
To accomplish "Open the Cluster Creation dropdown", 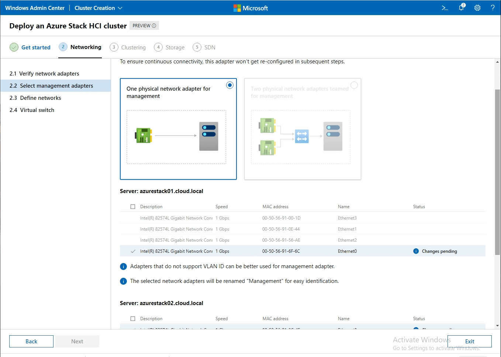I will 99,8.
